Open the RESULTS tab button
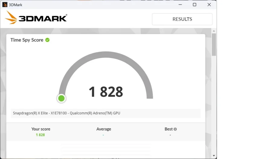272x159 pixels. pyautogui.click(x=182, y=19)
